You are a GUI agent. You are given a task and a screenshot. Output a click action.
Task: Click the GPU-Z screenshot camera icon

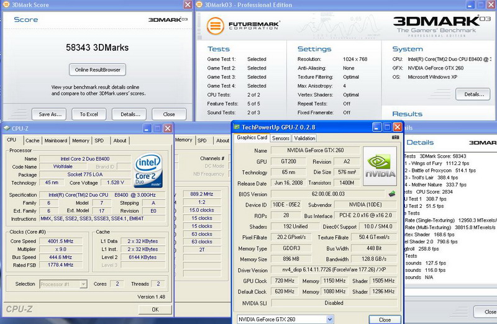395,137
